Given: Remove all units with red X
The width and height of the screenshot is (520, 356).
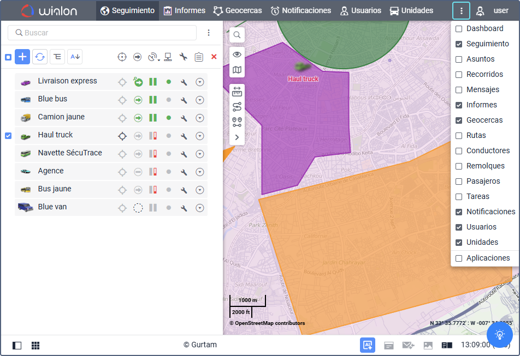Looking at the screenshot, I should [214, 57].
